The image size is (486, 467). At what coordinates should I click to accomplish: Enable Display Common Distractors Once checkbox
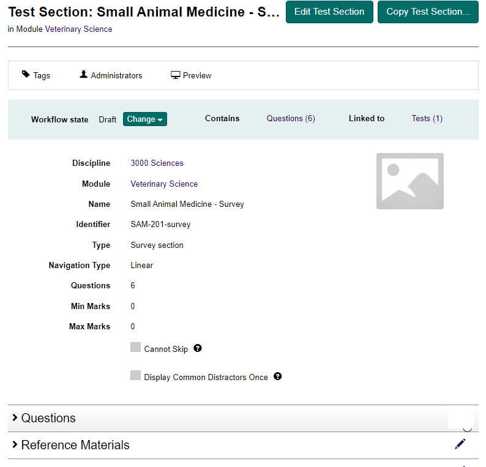[135, 376]
